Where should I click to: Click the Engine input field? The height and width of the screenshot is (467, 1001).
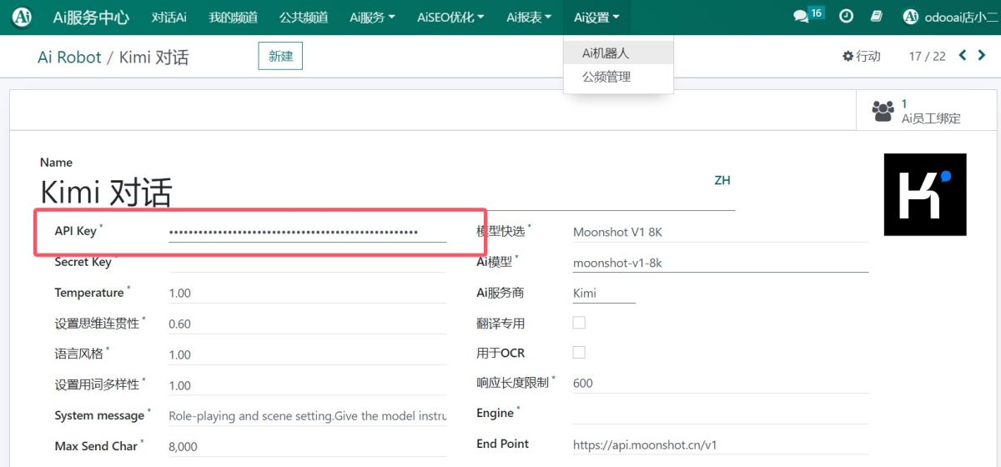click(x=721, y=414)
